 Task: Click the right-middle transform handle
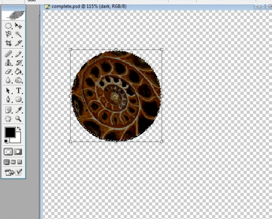pyautogui.click(x=162, y=96)
